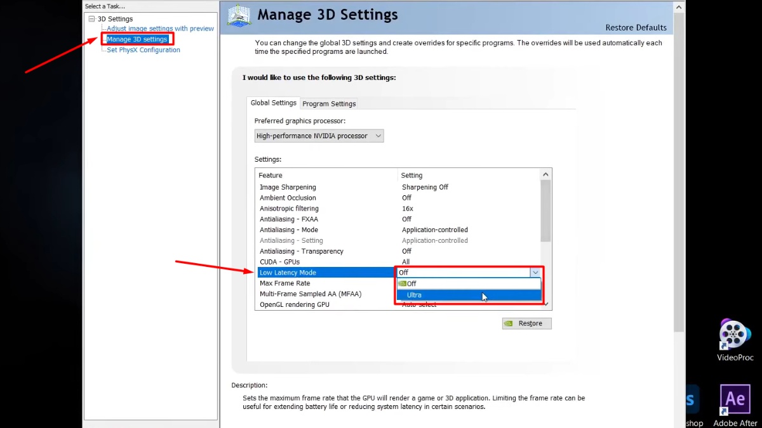Viewport: 762px width, 428px height.
Task: Switch to the Program Settings tab
Action: (329, 103)
